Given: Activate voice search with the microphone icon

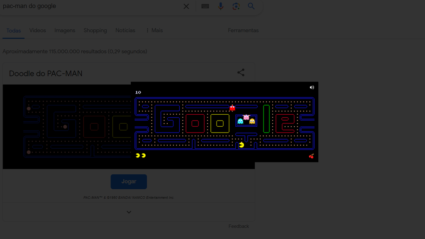Looking at the screenshot, I should point(220,6).
